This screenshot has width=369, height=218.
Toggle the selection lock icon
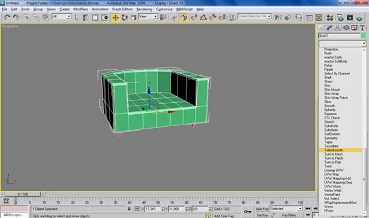(x=129, y=209)
